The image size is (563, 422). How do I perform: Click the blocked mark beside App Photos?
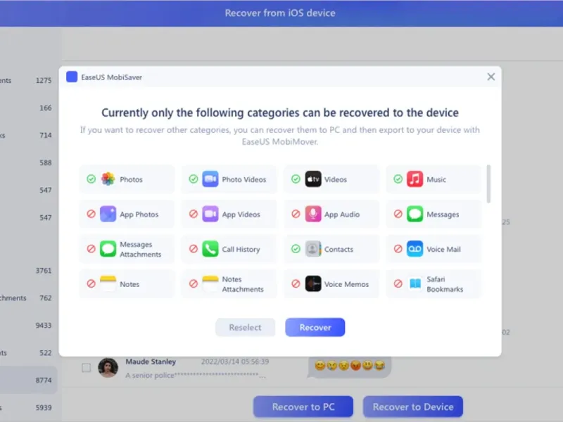(x=91, y=214)
